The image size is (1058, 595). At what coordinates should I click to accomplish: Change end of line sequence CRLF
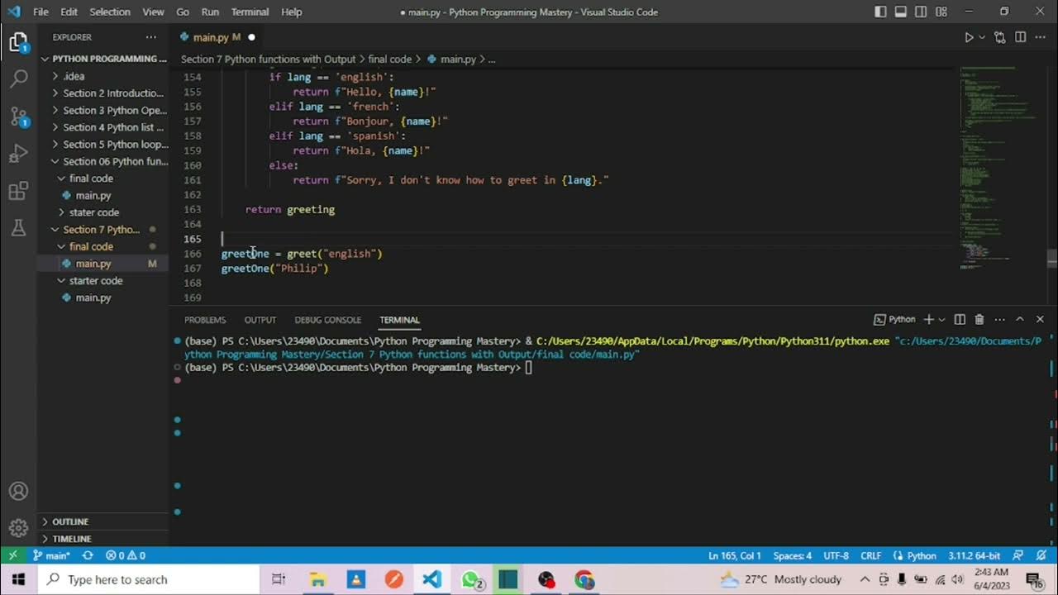[871, 555]
